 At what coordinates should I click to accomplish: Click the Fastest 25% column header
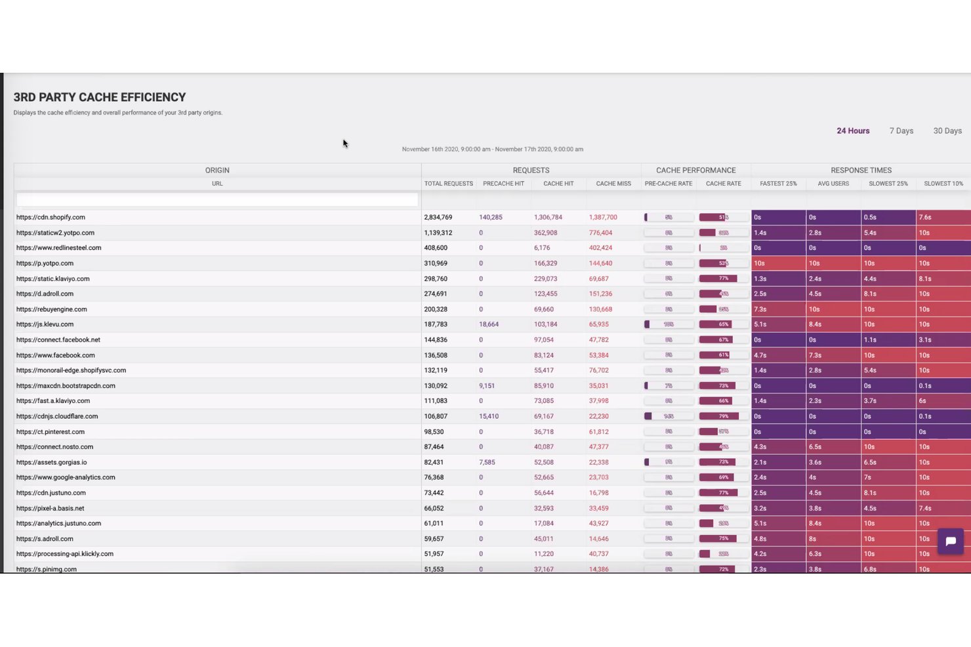pyautogui.click(x=779, y=184)
